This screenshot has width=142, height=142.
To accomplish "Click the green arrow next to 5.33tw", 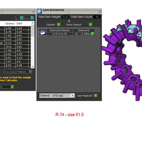I will point(93,34).
